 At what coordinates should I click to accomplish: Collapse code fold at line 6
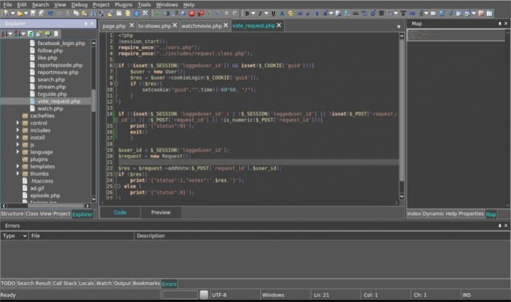pos(115,65)
